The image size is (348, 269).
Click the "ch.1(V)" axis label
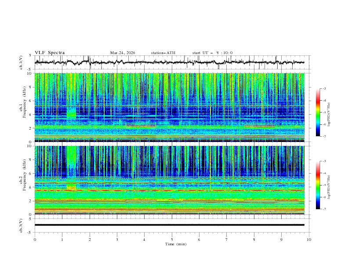tap(21, 62)
